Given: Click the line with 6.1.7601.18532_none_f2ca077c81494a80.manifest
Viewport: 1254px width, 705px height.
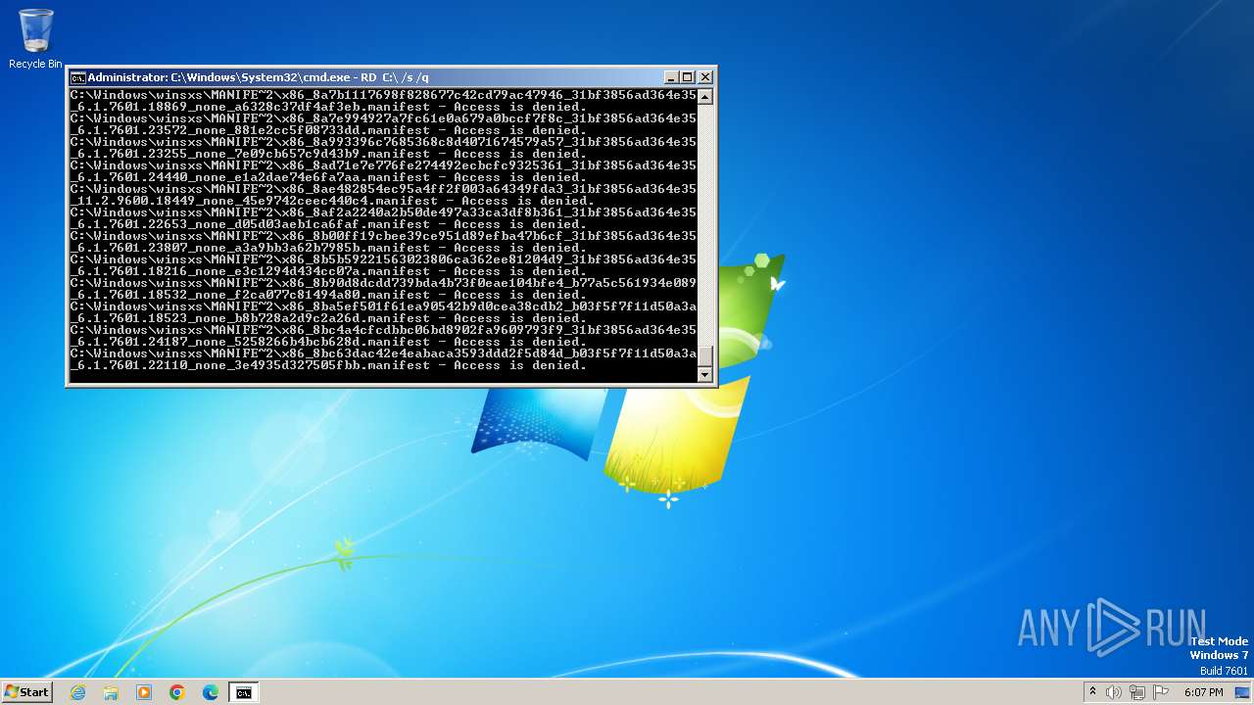Looking at the screenshot, I should 328,295.
